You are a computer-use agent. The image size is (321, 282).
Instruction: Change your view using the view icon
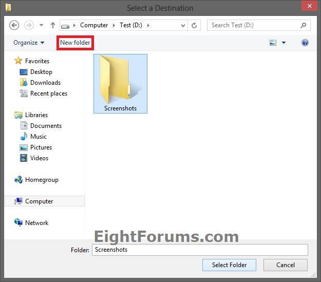[273, 43]
